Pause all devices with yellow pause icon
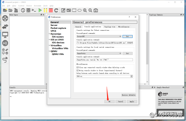The width and height of the screenshot is (186, 121). tap(45, 10)
